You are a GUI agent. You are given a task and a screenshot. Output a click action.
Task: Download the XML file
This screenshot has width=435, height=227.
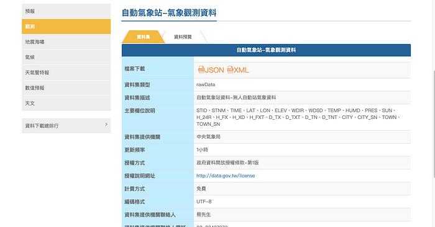tap(238, 69)
